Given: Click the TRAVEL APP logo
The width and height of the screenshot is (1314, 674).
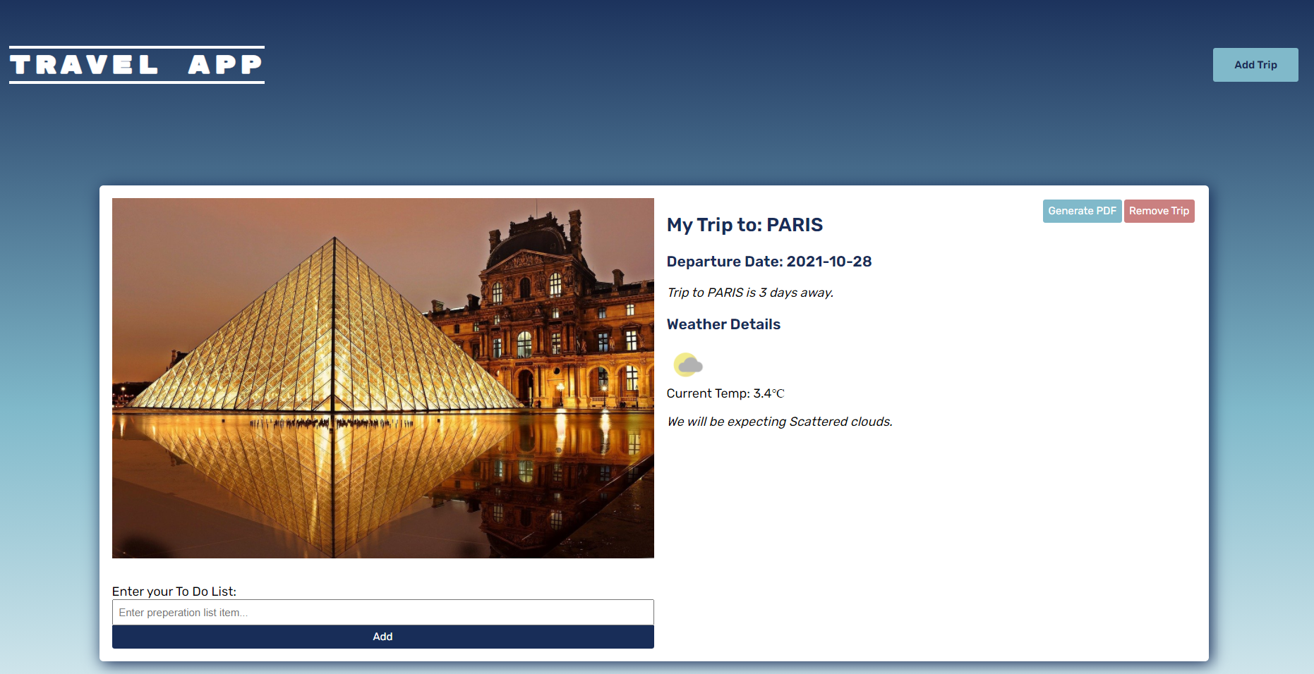Looking at the screenshot, I should pyautogui.click(x=137, y=65).
